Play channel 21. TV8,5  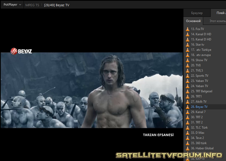pos(205,71)
